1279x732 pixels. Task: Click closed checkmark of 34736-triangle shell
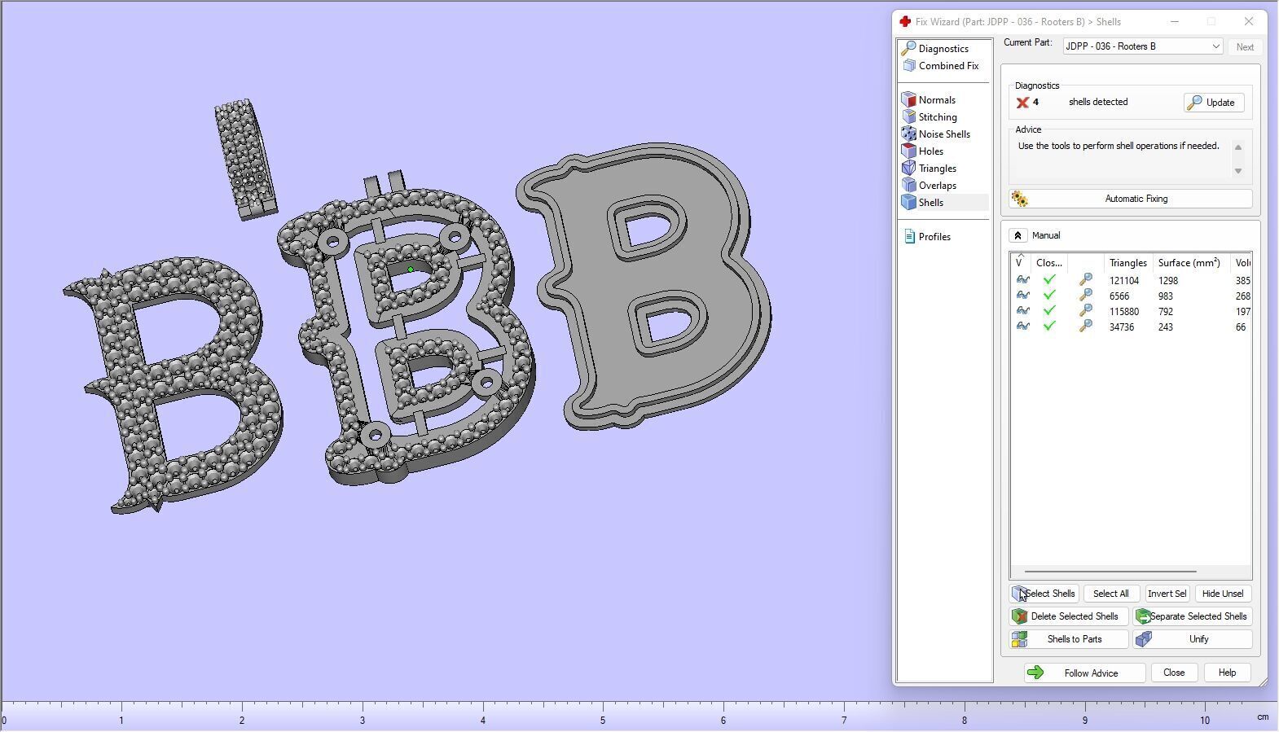pos(1049,327)
